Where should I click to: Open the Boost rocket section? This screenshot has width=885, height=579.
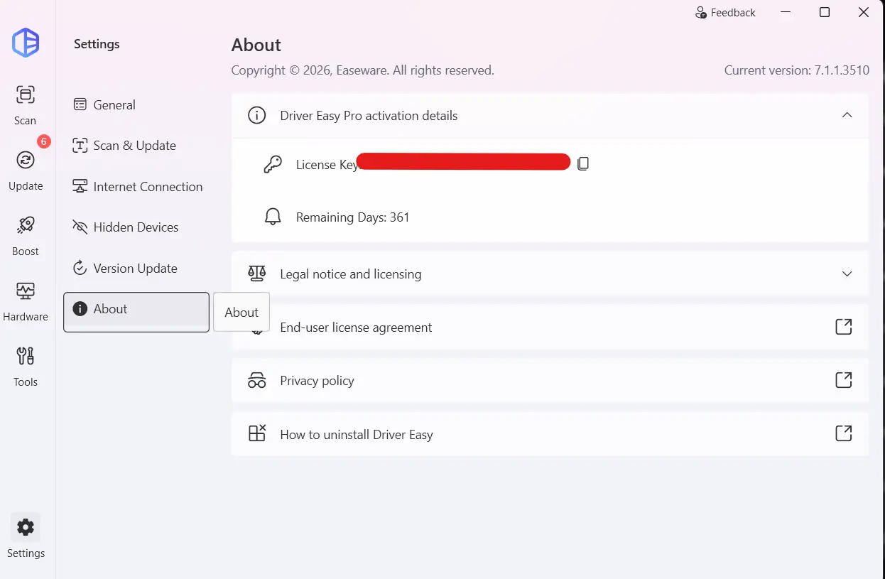tap(26, 236)
